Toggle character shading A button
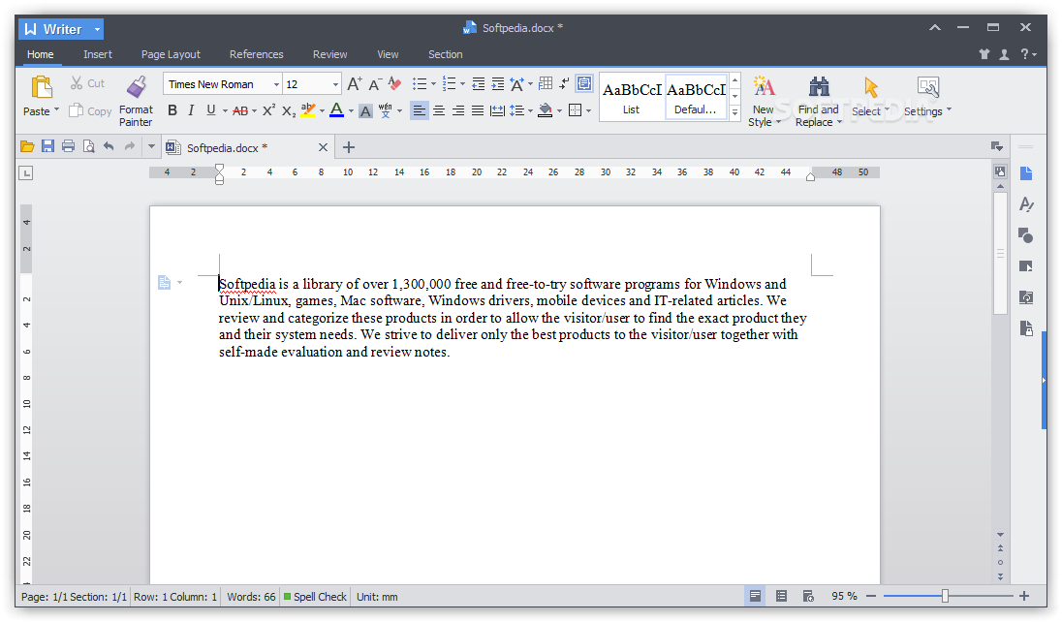Screen dimensions: 1062x622 click(365, 111)
